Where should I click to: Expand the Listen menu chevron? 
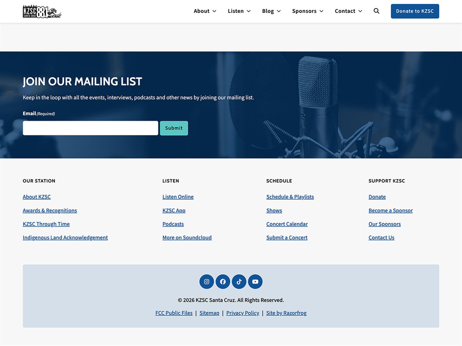pos(248,11)
